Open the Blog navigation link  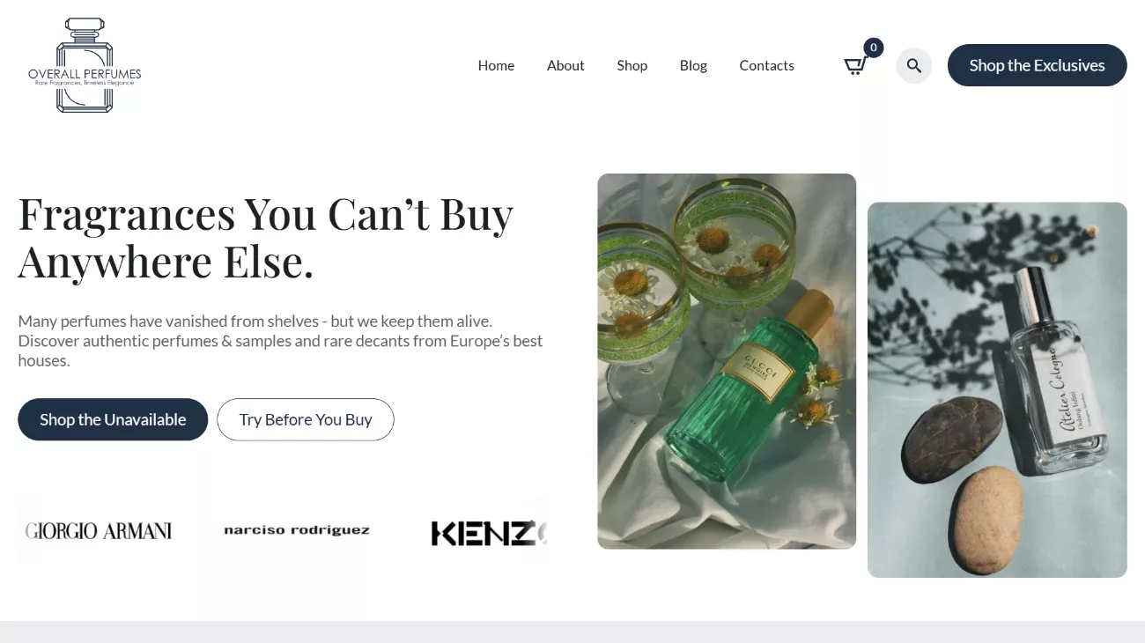(693, 66)
